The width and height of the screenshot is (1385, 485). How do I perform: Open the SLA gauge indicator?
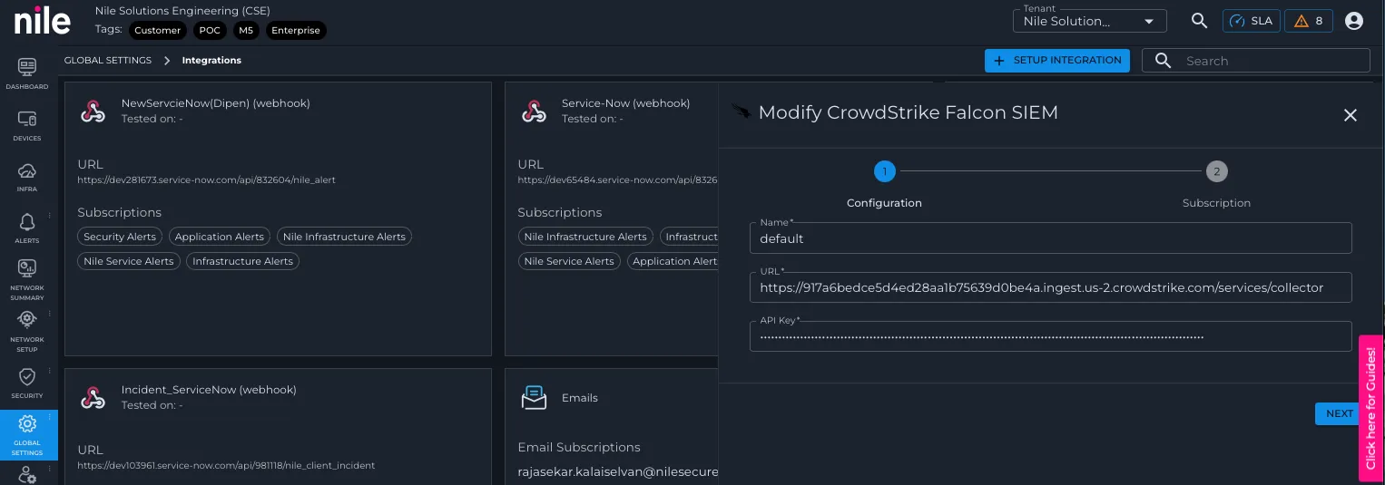pyautogui.click(x=1251, y=21)
